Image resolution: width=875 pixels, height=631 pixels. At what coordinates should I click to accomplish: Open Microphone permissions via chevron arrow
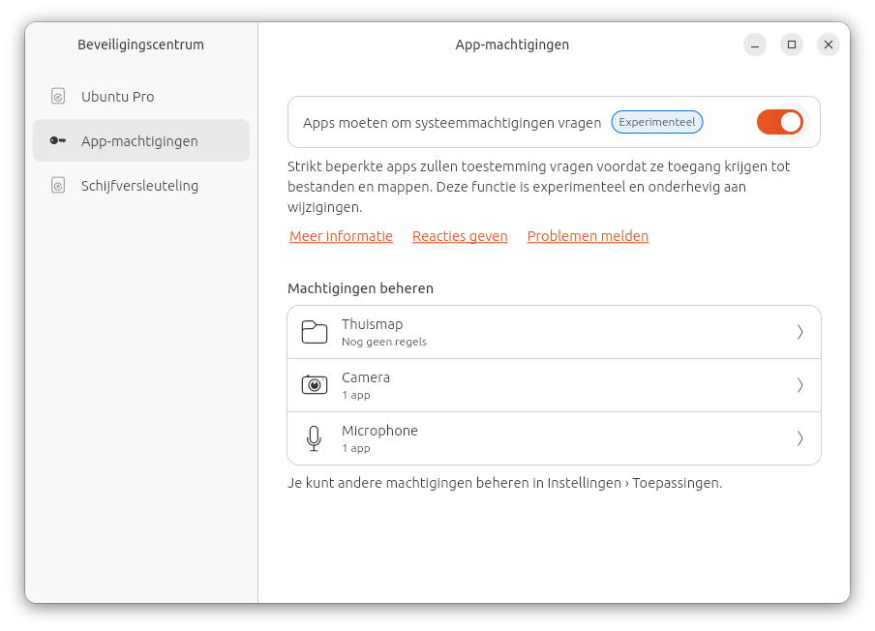800,438
